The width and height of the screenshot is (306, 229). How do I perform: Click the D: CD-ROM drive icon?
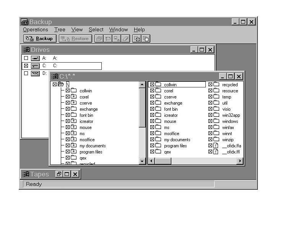(x=35, y=73)
